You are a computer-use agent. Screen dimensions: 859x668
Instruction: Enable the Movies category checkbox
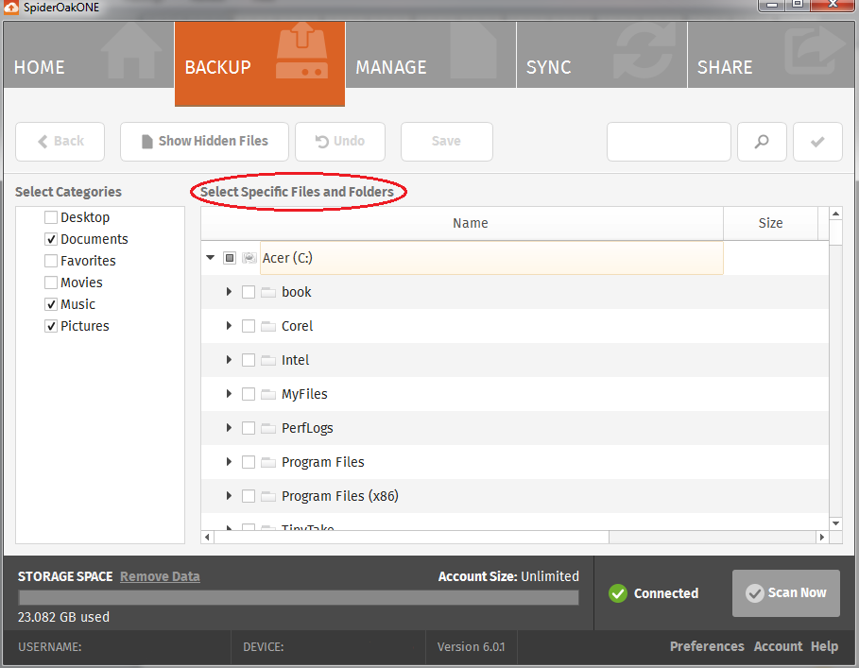point(51,283)
